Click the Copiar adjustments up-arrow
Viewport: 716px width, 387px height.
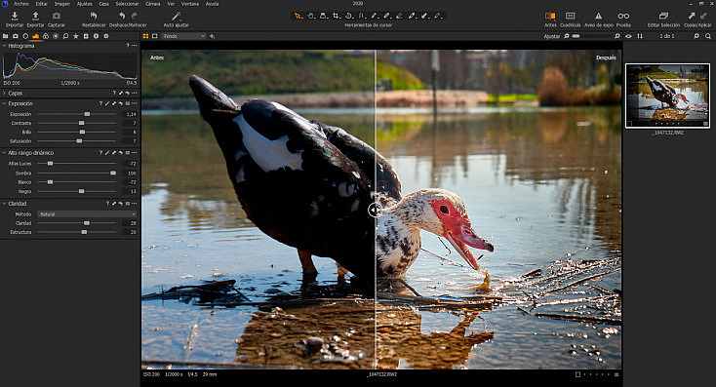[x=692, y=16]
